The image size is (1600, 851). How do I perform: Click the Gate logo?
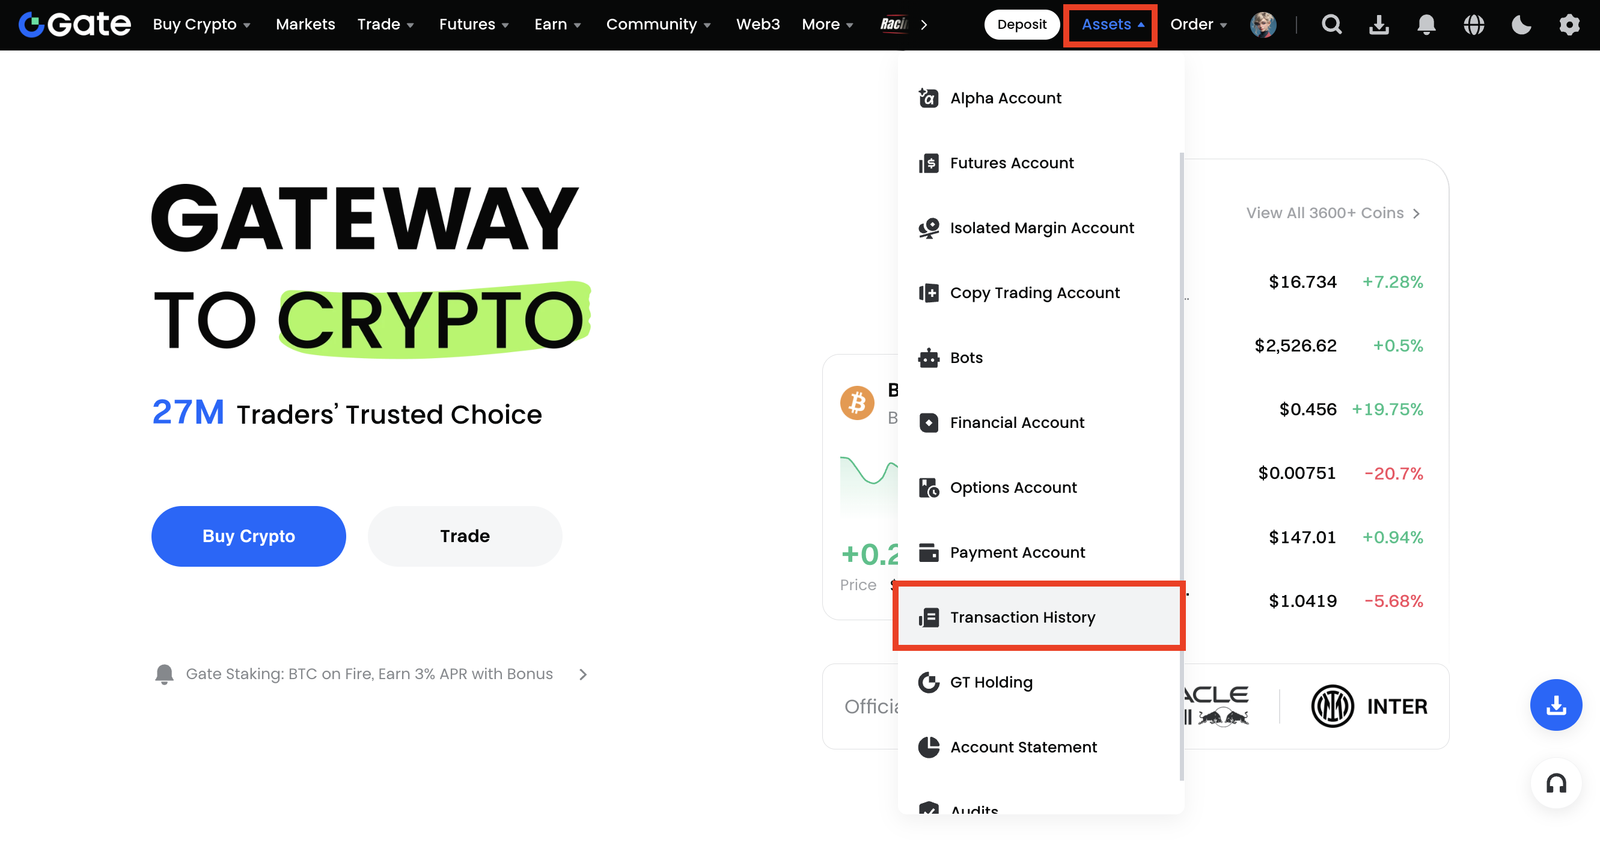coord(75,25)
